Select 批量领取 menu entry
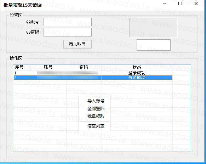Image resolution: width=206 pixels, height=164 pixels. tap(96, 117)
